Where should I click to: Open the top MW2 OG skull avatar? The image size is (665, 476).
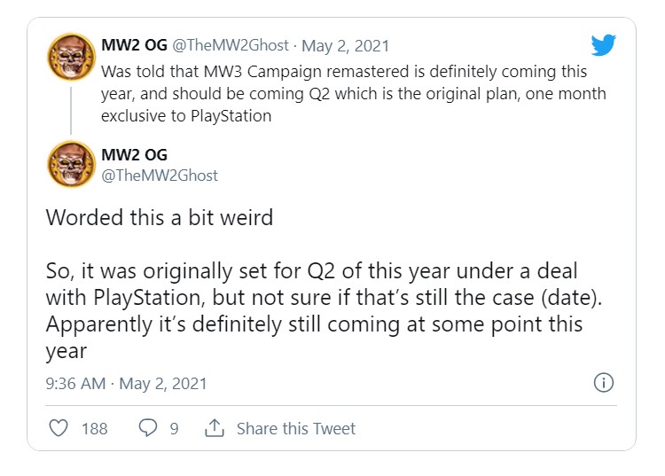(x=72, y=58)
